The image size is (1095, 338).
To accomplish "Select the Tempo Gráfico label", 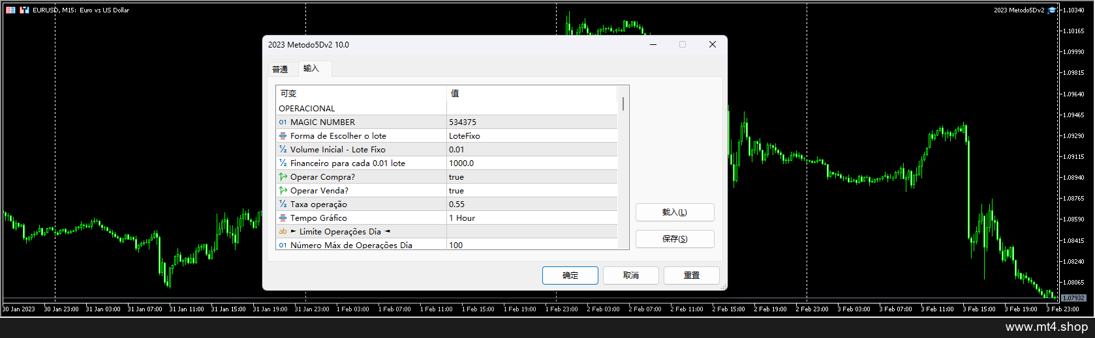I will coord(318,218).
